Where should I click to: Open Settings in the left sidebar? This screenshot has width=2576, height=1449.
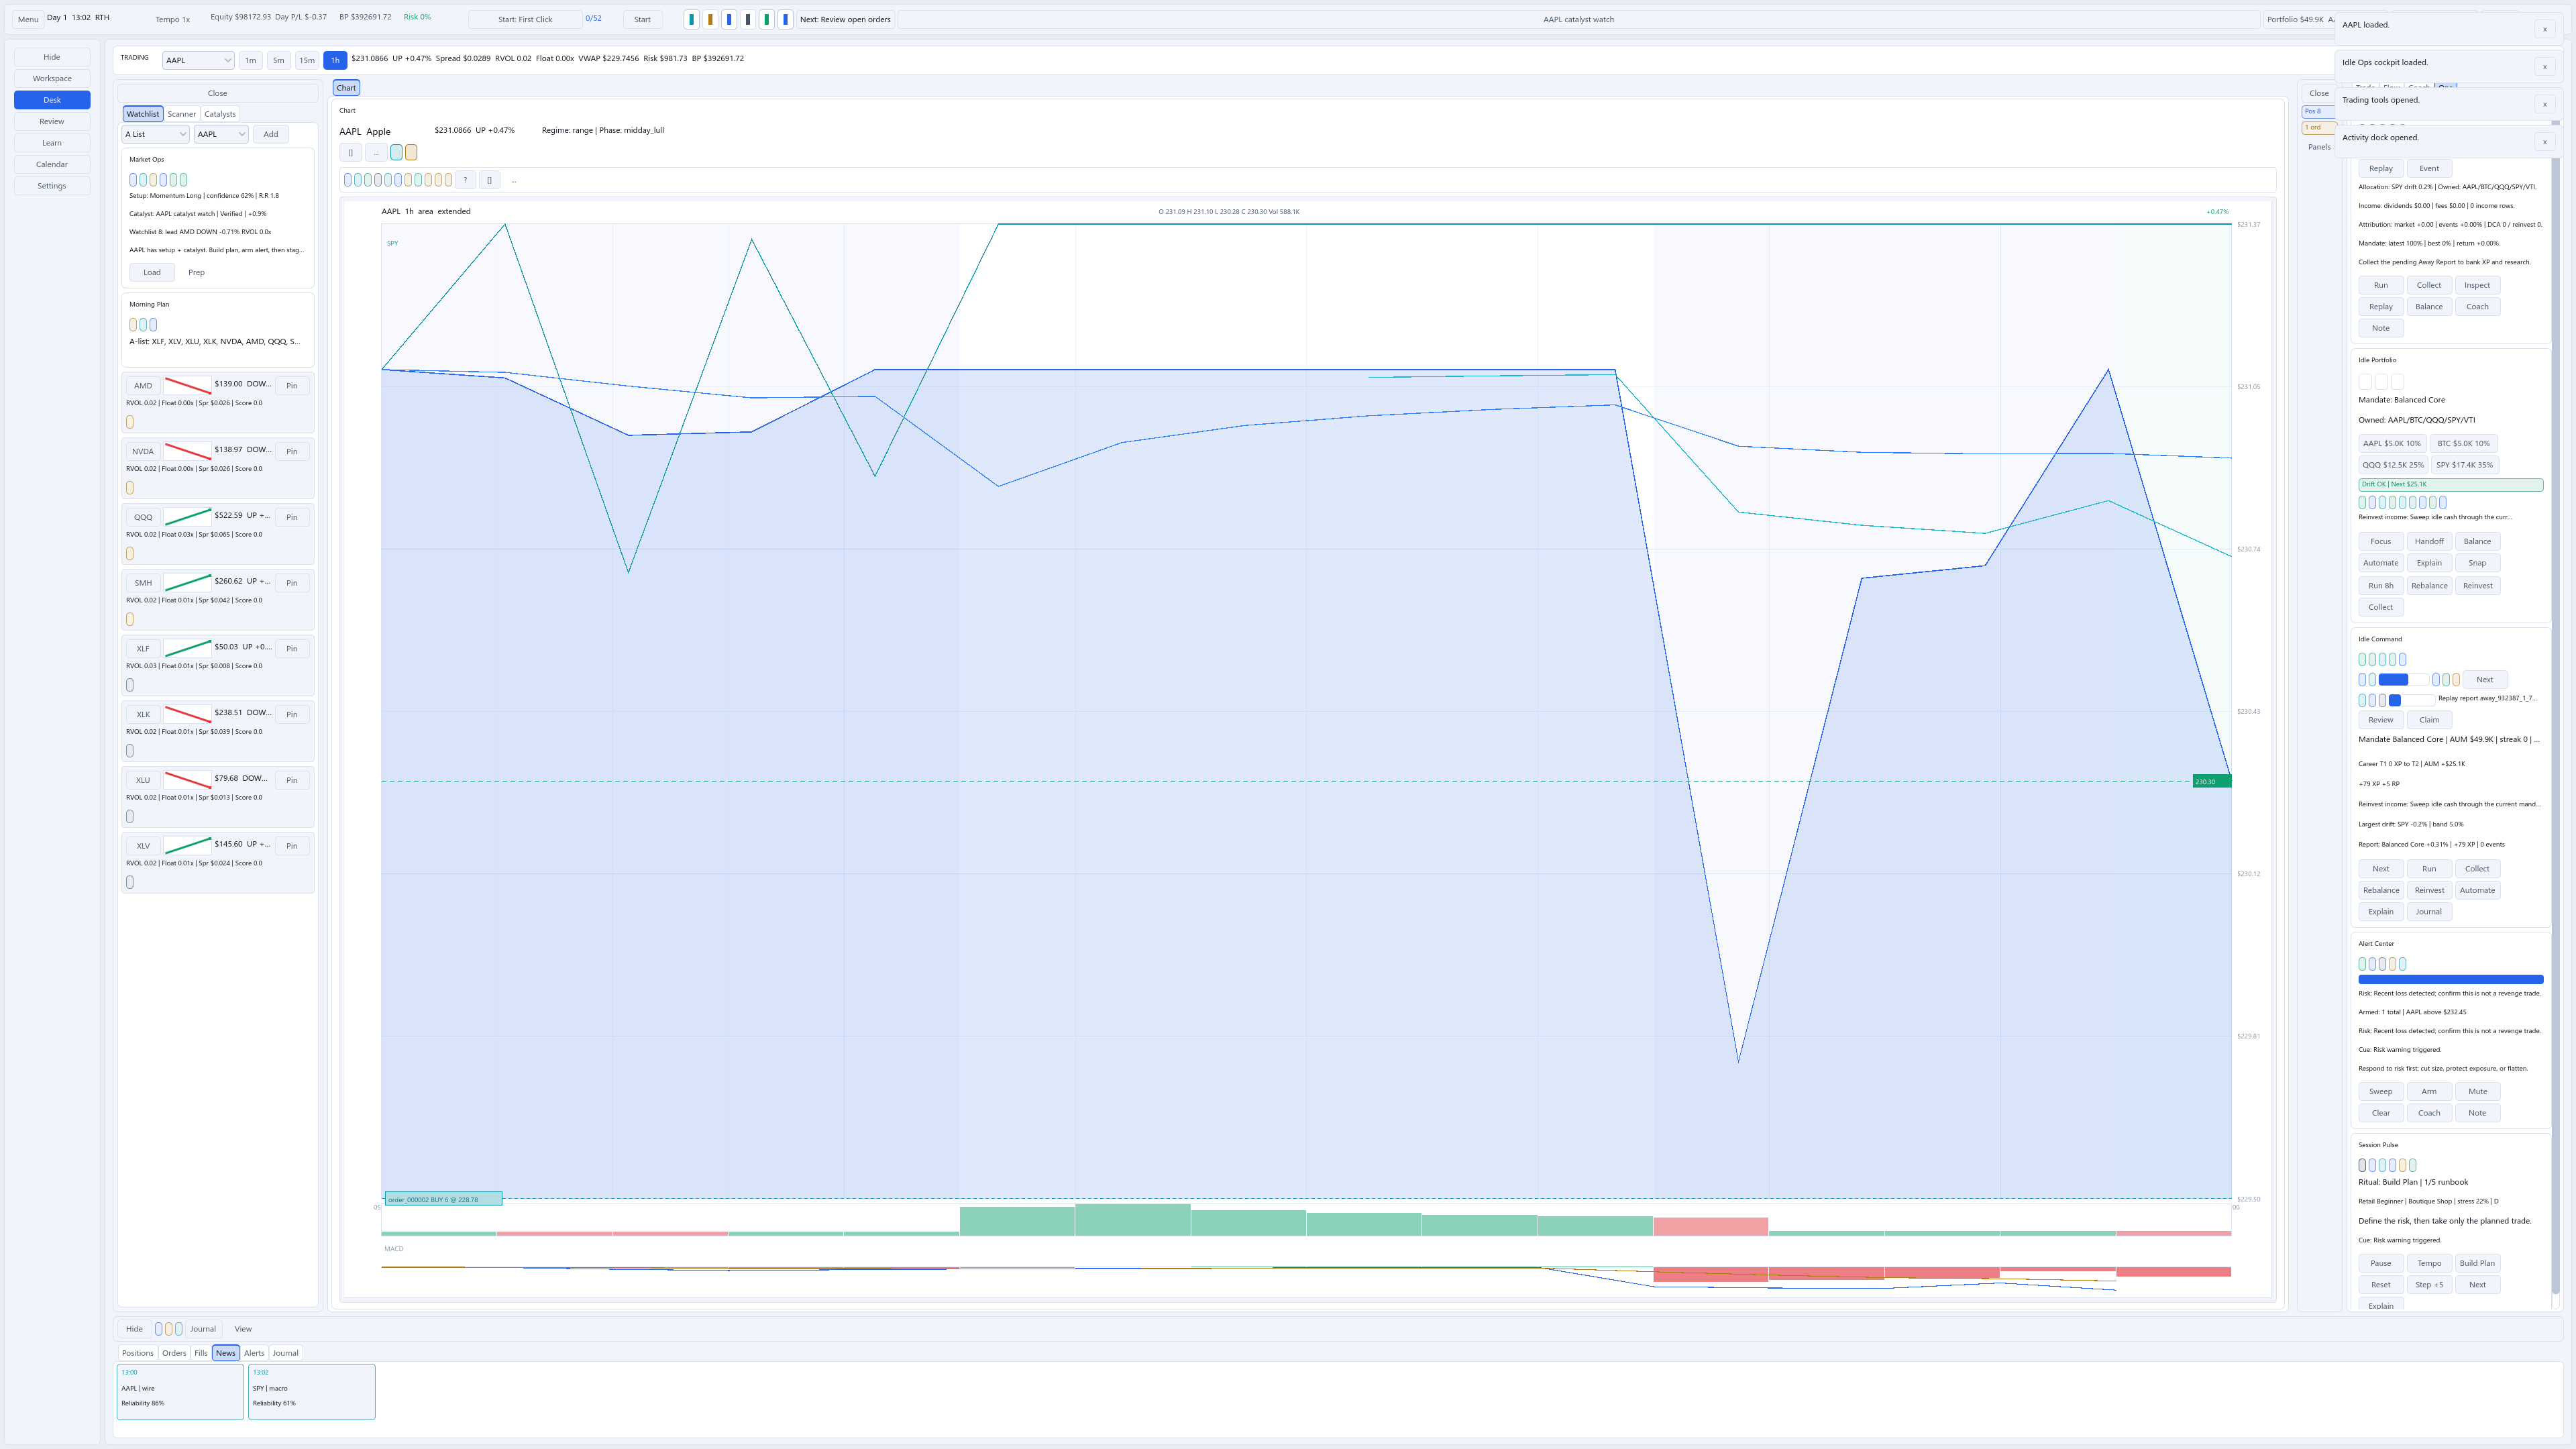point(52,186)
